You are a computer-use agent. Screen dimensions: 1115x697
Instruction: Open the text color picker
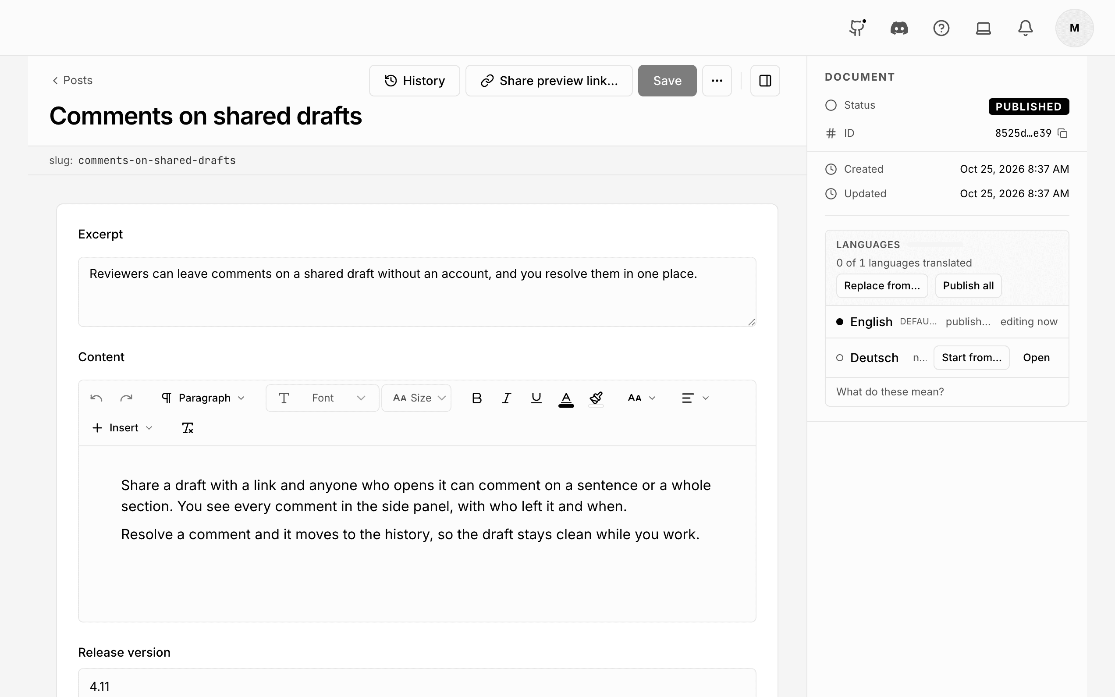click(x=566, y=399)
